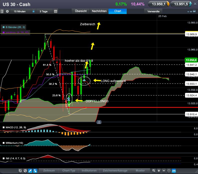
Task: Toggle the pencil drawing tool
Action: [x=30, y=171]
